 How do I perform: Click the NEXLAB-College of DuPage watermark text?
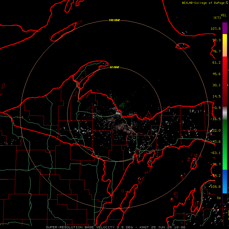click(x=205, y=3)
